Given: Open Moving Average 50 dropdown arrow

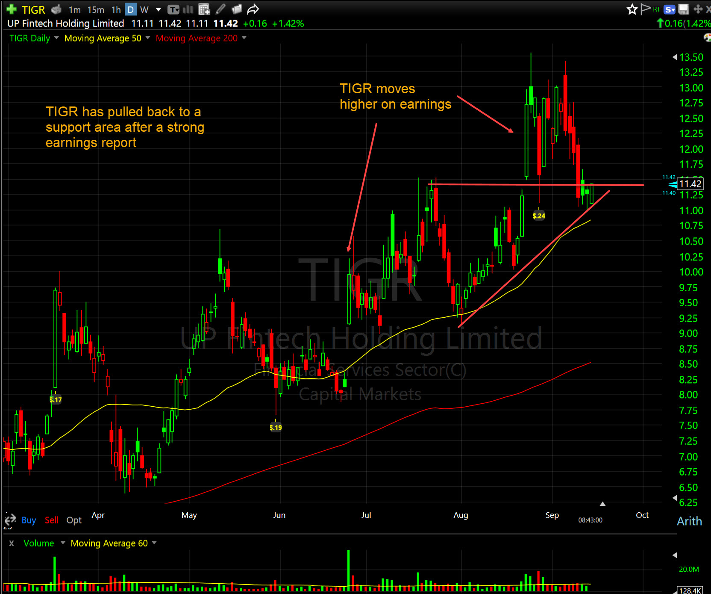Looking at the screenshot, I should coord(148,38).
